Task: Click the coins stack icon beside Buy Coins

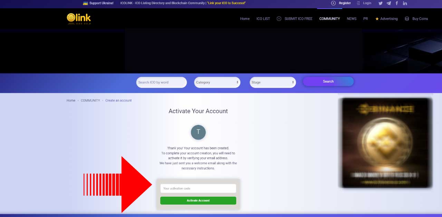Action: pyautogui.click(x=407, y=19)
